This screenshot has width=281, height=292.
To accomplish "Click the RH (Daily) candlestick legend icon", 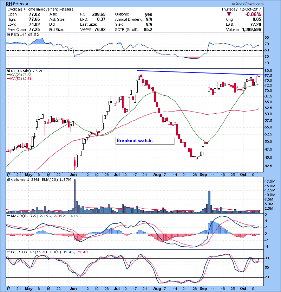I will [x=8, y=71].
